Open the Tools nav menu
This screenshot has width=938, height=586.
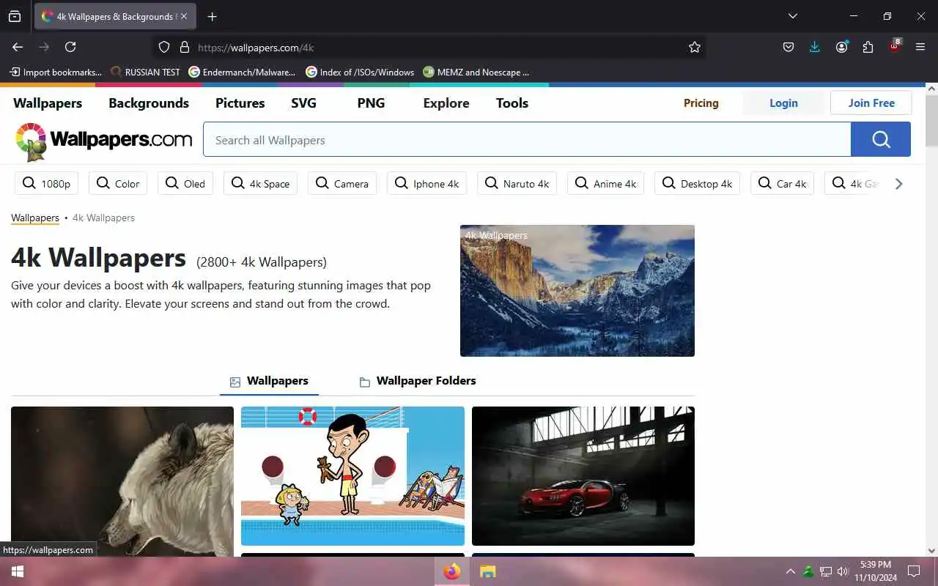click(x=512, y=103)
